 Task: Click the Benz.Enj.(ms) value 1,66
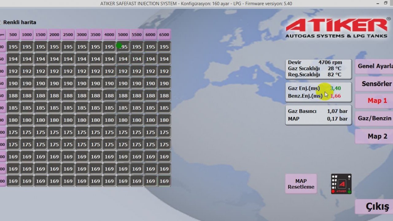pyautogui.click(x=336, y=96)
